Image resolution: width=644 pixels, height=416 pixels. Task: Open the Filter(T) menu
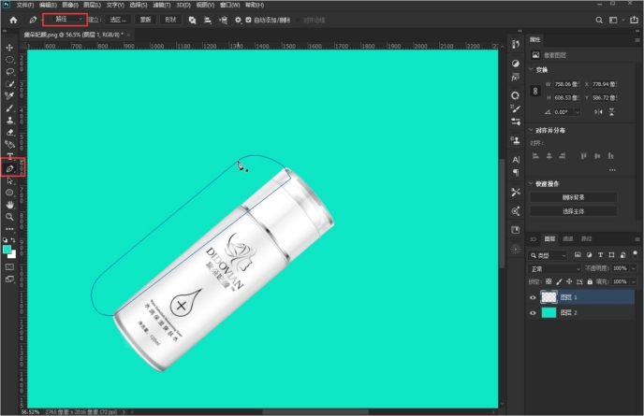tap(161, 5)
